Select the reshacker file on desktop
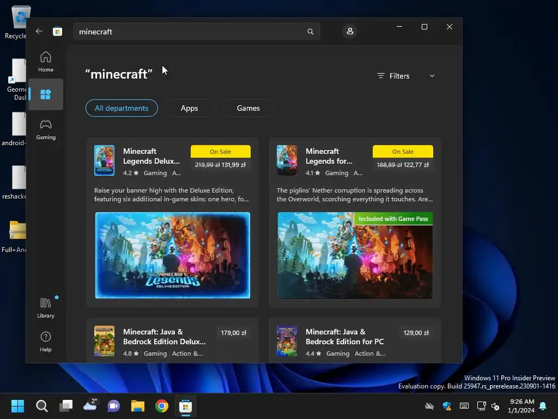The image size is (558, 419). point(14,182)
